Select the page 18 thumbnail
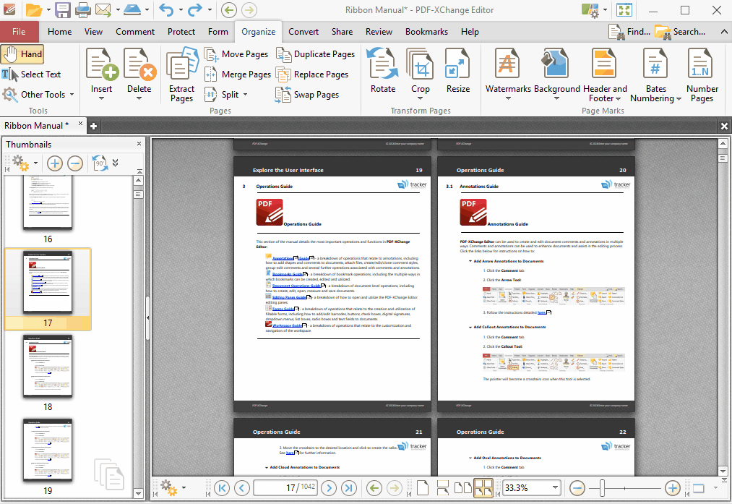Viewport: 732px width, 504px height. [48, 366]
